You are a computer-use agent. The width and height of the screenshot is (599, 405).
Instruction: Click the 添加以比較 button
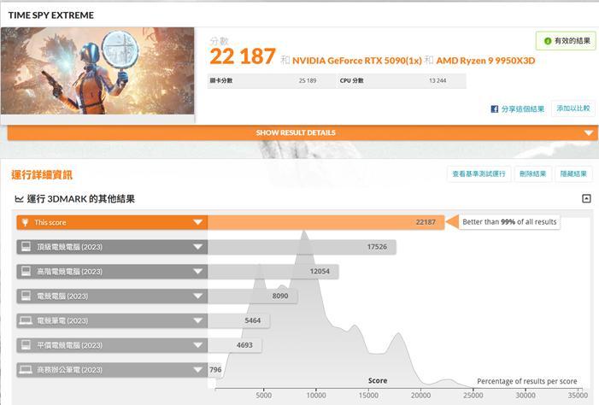(573, 109)
